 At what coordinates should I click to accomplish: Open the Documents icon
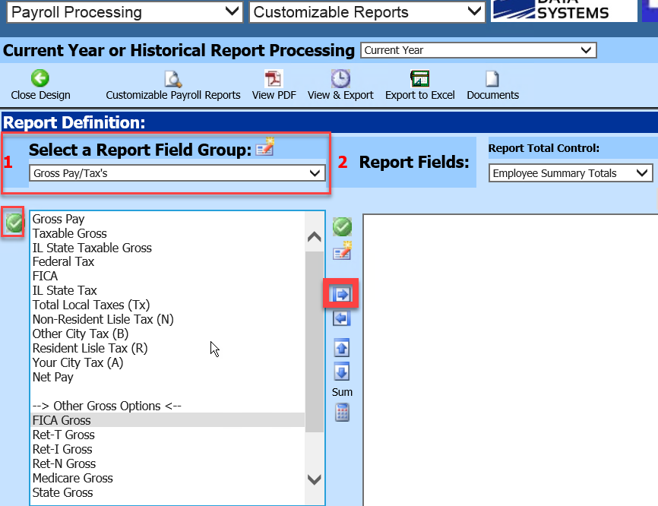[x=492, y=79]
